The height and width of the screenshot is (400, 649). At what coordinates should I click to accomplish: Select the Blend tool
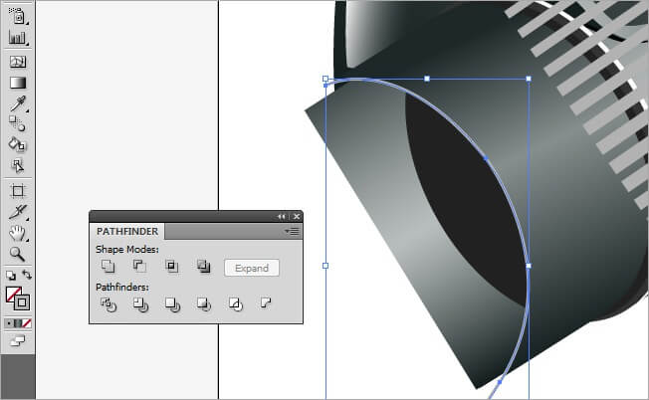pos(17,123)
